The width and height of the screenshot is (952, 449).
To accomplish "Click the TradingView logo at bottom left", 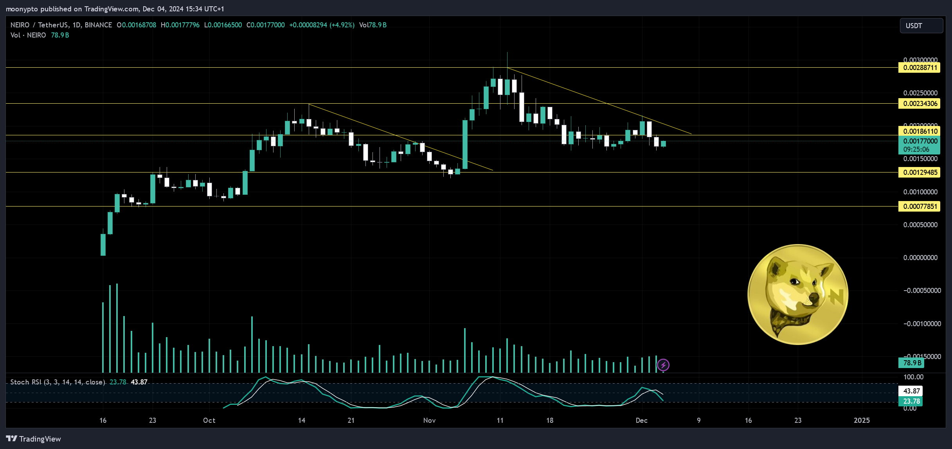I will pyautogui.click(x=34, y=439).
